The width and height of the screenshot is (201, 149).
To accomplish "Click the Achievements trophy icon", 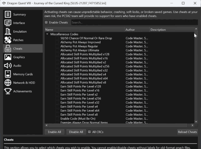I will tap(8, 91).
